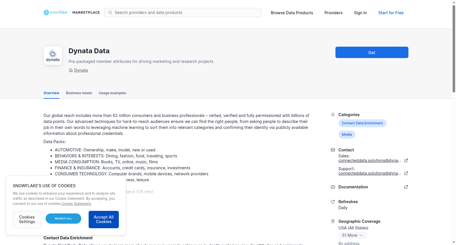Open the Business needs tab
Screen dimensions: 456x245
coord(79,93)
